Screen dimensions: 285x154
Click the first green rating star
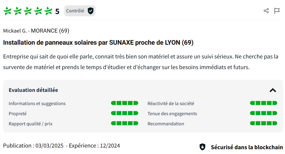(8, 11)
